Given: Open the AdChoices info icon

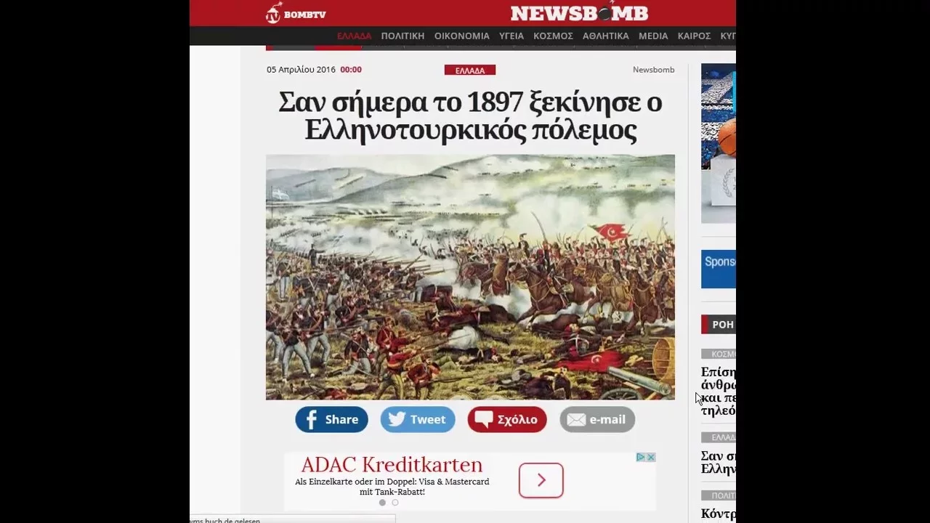Looking at the screenshot, I should (641, 457).
